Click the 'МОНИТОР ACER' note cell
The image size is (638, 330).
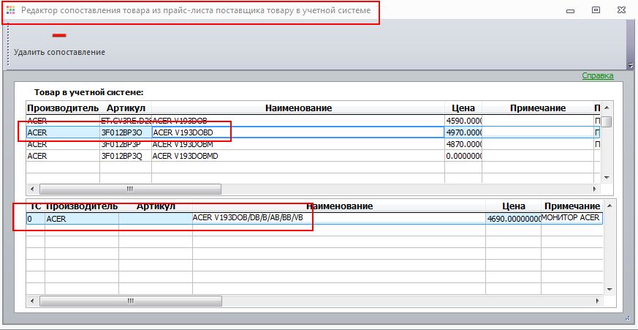(572, 218)
